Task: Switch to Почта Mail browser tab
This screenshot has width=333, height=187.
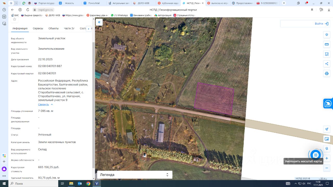Action: (x=94, y=3)
